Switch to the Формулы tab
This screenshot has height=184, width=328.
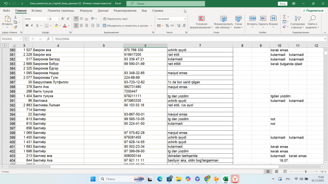click(86, 10)
